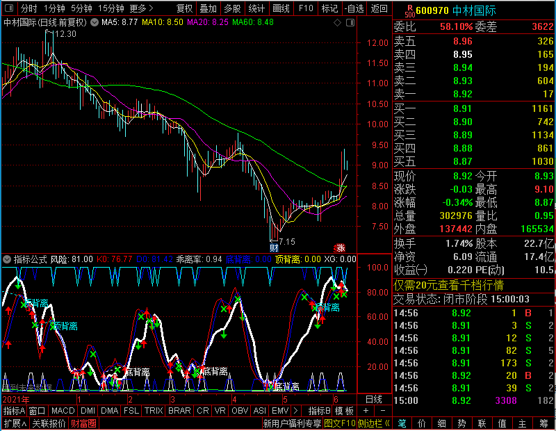This screenshot has height=431, width=556.
Task: Zoom out chart with − button
Action: coord(383,411)
